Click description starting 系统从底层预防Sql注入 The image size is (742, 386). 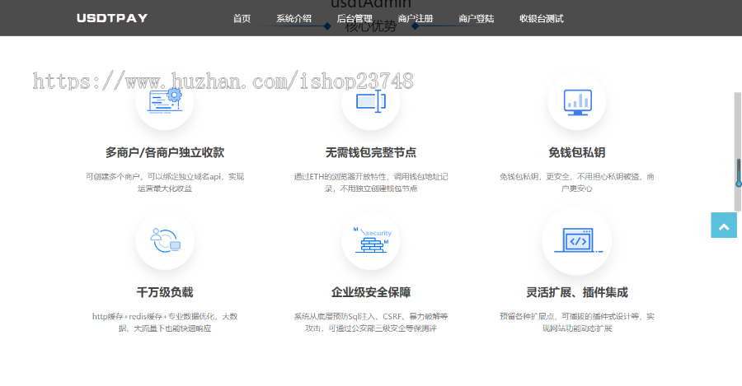pos(371,323)
